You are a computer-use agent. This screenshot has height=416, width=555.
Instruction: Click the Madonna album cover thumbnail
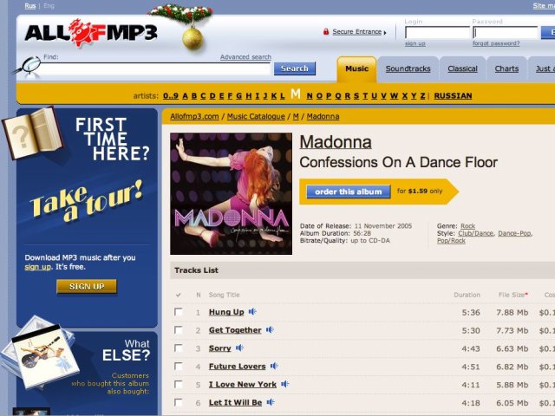[232, 193]
